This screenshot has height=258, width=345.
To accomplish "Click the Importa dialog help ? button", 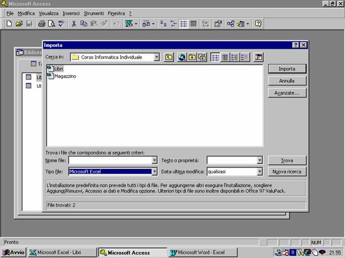I will click(x=296, y=45).
